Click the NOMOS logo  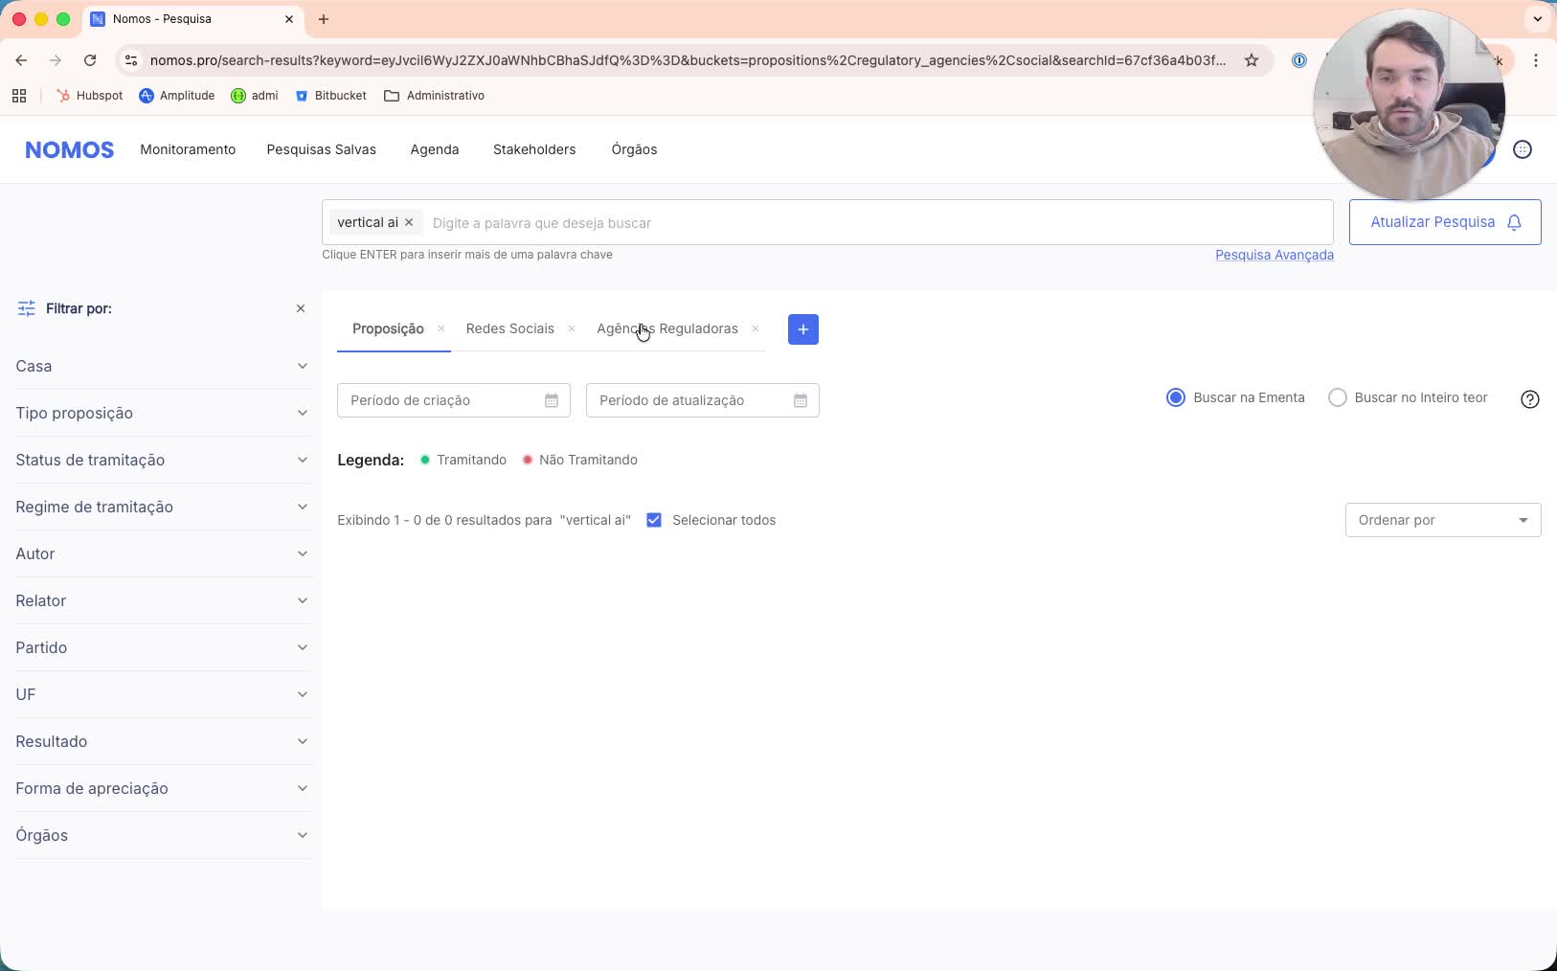69,149
